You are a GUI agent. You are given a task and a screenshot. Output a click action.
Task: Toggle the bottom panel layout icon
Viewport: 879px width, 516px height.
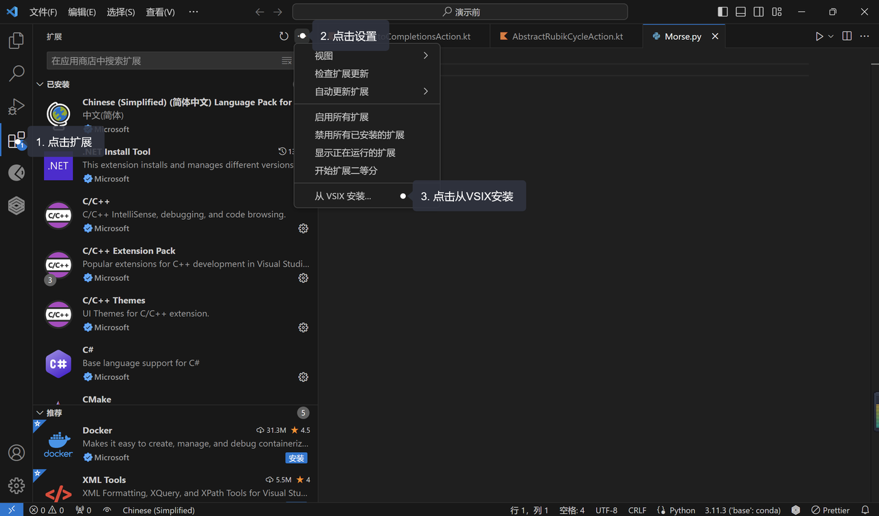[x=740, y=12]
